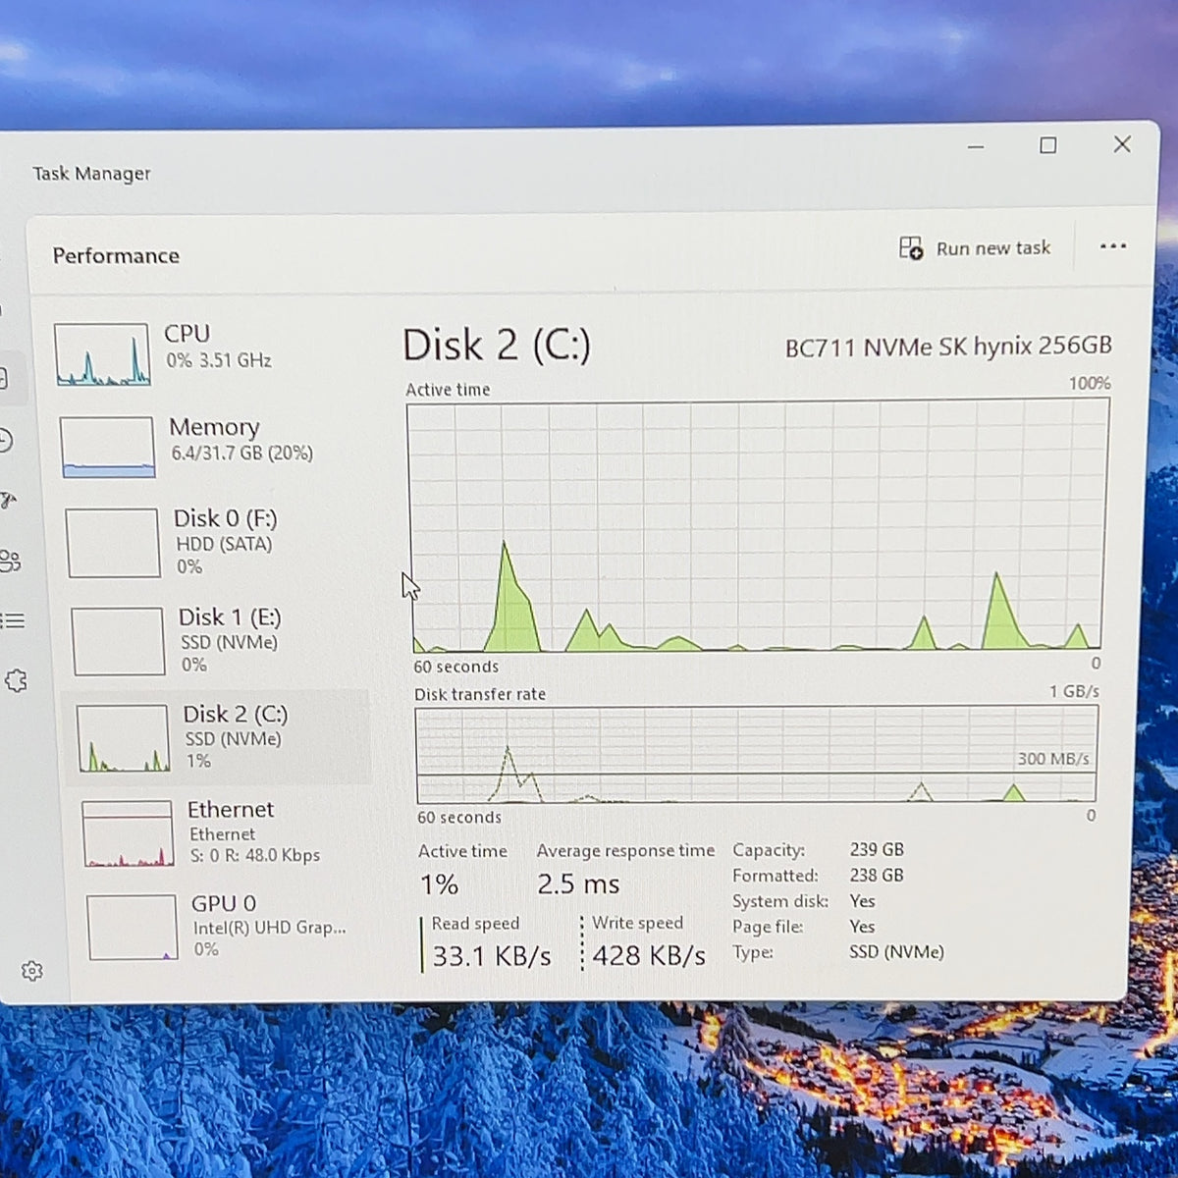Screen dimensions: 1178x1178
Task: Click the large Disk 2 (C:) heading
Action: click(x=497, y=346)
